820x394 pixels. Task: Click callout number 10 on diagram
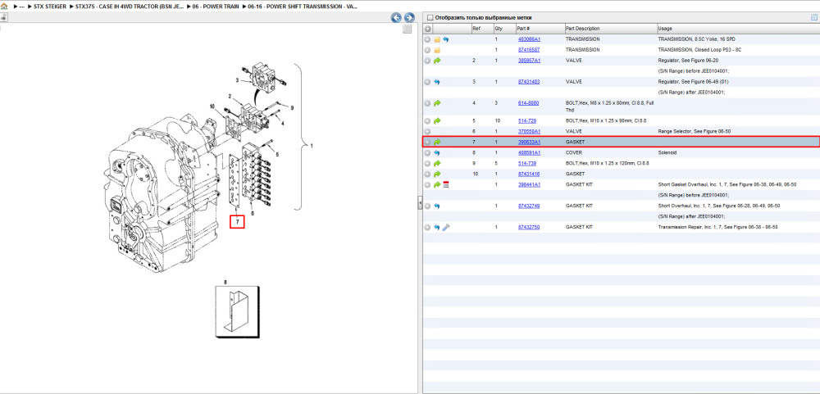pyautogui.click(x=212, y=106)
